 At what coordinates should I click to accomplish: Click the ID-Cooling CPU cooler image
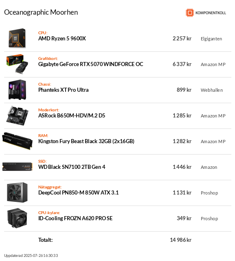17,218
